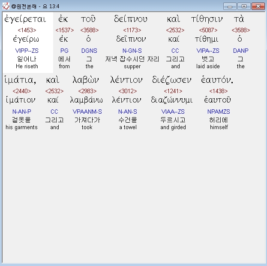Image resolution: width=267 pixels, height=266 pixels.
Task: Click Strong's number <1241>
Action: pyautogui.click(x=173, y=91)
